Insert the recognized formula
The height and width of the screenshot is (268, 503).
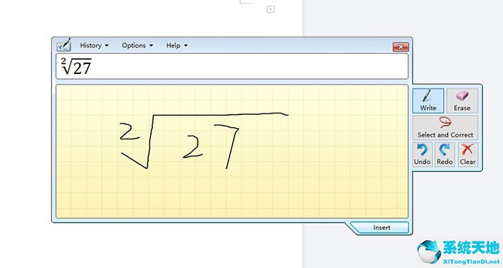[381, 228]
